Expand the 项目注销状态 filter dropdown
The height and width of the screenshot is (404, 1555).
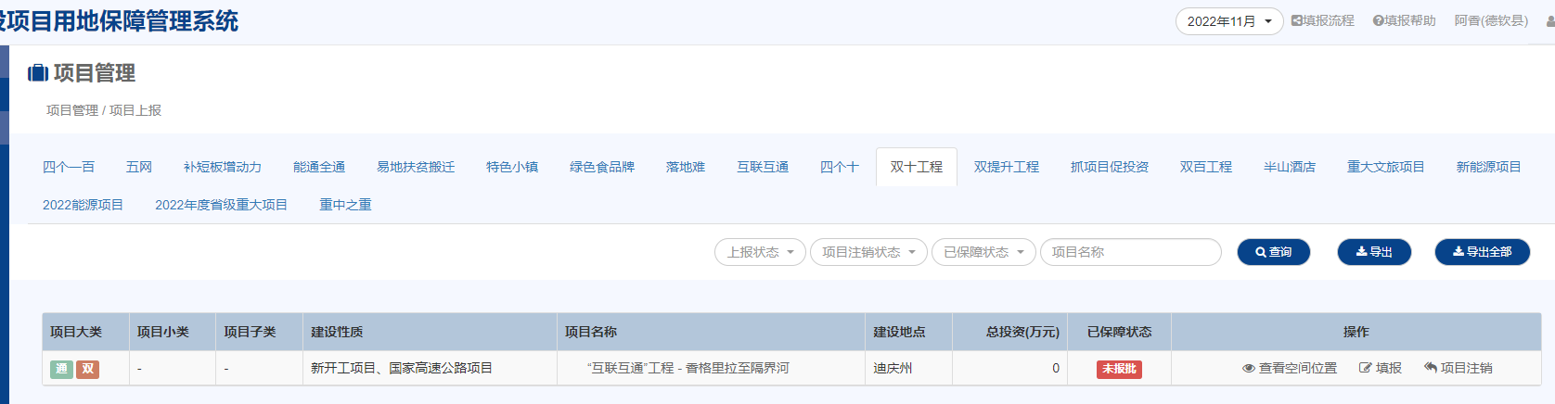point(867,252)
